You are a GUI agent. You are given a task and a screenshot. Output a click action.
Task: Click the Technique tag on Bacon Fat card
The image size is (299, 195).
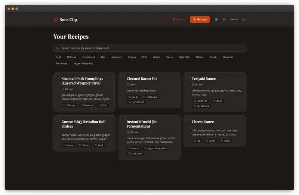(150, 97)
